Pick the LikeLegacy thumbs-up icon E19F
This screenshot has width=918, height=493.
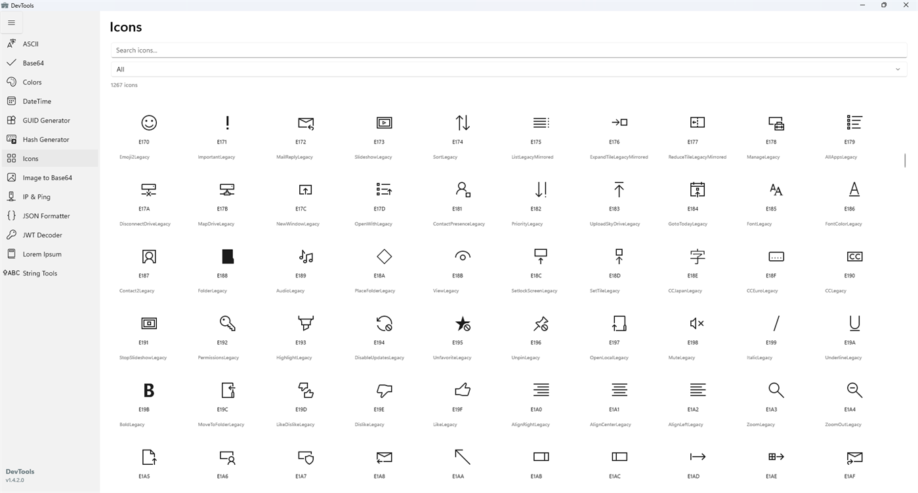(463, 390)
